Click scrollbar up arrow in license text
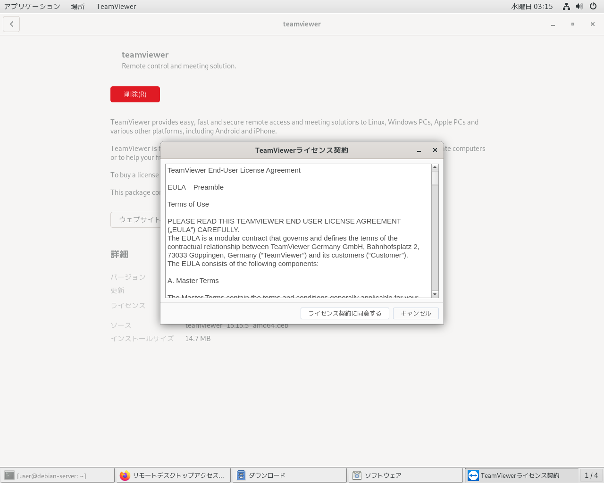The image size is (604, 483). point(435,167)
